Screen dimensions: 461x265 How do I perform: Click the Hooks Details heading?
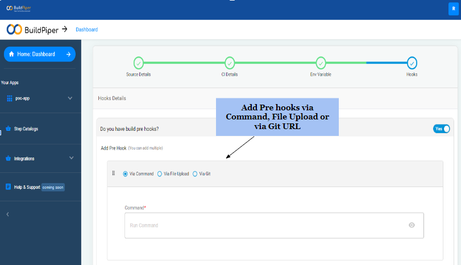tap(112, 98)
